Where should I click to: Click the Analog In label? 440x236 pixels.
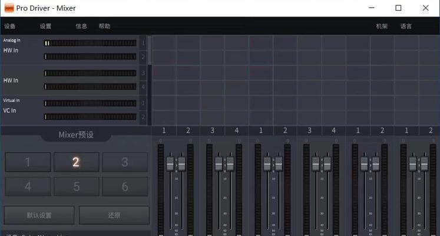(12, 40)
